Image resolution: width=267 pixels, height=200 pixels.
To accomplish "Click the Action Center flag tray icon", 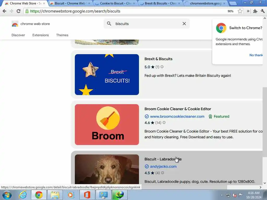I will 240,195.
